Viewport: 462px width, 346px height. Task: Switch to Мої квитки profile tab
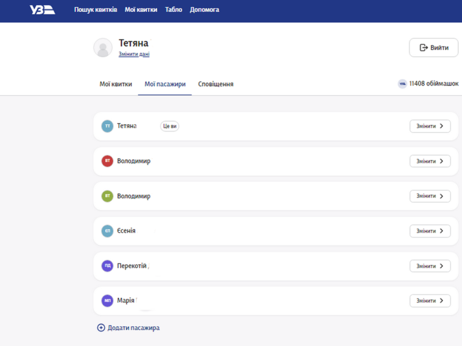116,84
